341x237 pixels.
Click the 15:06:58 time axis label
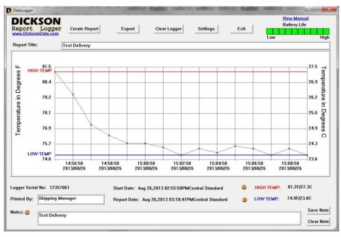pos(254,163)
